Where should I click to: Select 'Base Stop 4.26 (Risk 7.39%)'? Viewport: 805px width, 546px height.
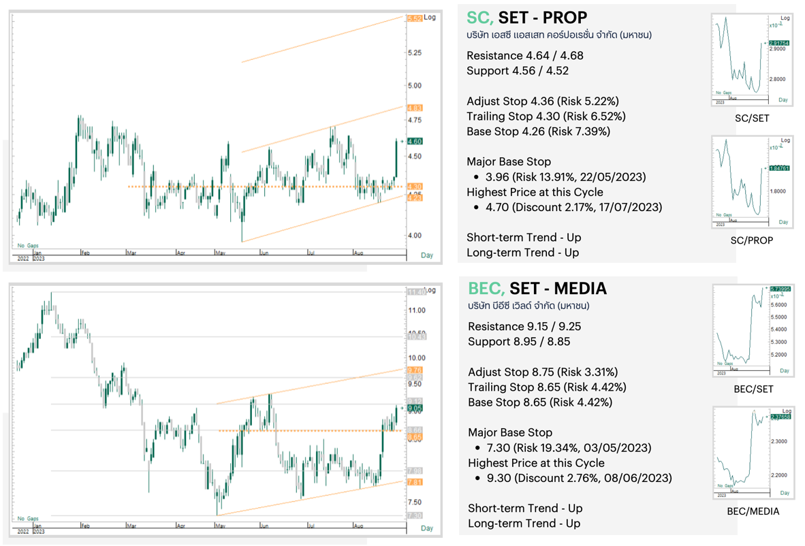coord(539,132)
